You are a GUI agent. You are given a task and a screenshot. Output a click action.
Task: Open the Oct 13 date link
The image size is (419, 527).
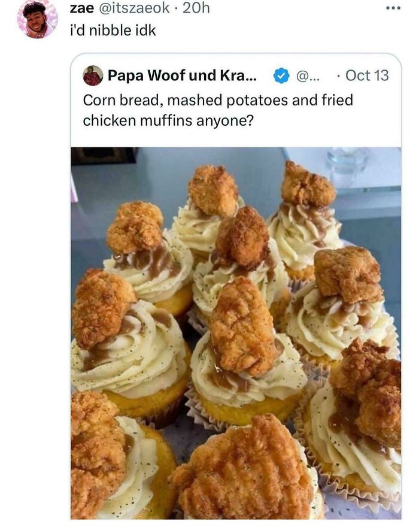point(367,75)
